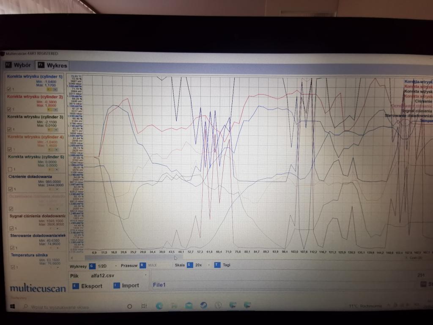Click the G icon for Wykresy 1/2D
Viewport: 433px width, 325px height.
pyautogui.click(x=92, y=266)
